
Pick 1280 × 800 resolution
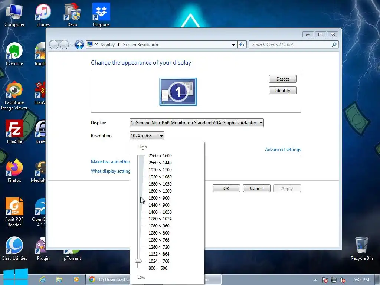[x=159, y=233]
